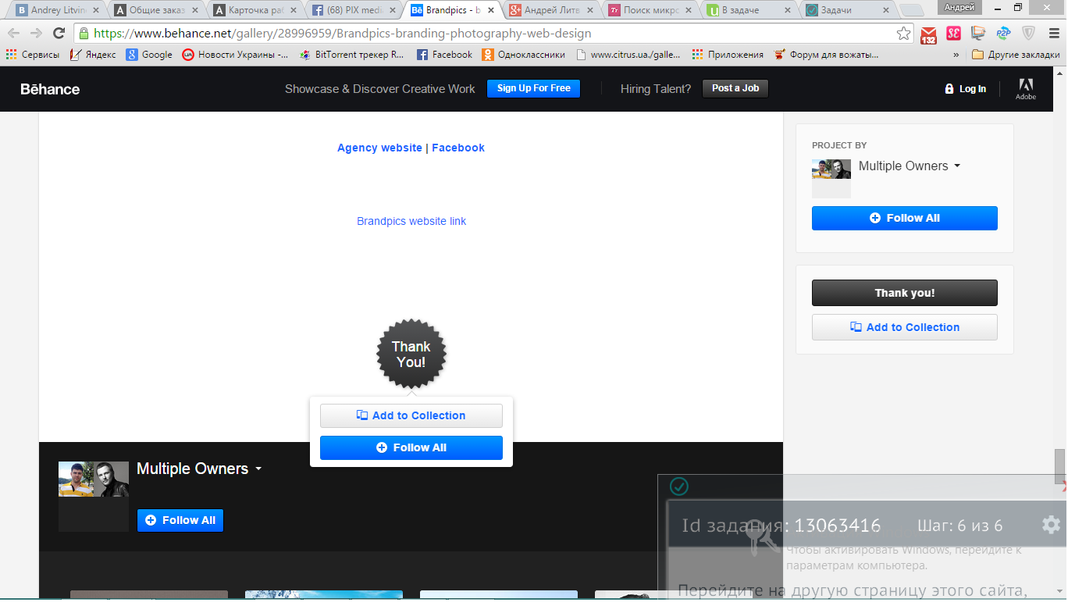Click the Showcase & Discover Creative Work text
The width and height of the screenshot is (1068, 606).
point(379,89)
